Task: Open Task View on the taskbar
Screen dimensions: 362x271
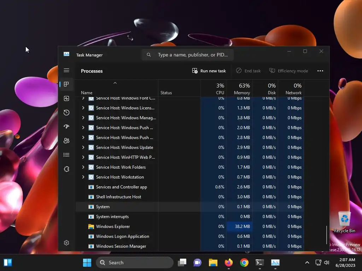Action: (182, 263)
